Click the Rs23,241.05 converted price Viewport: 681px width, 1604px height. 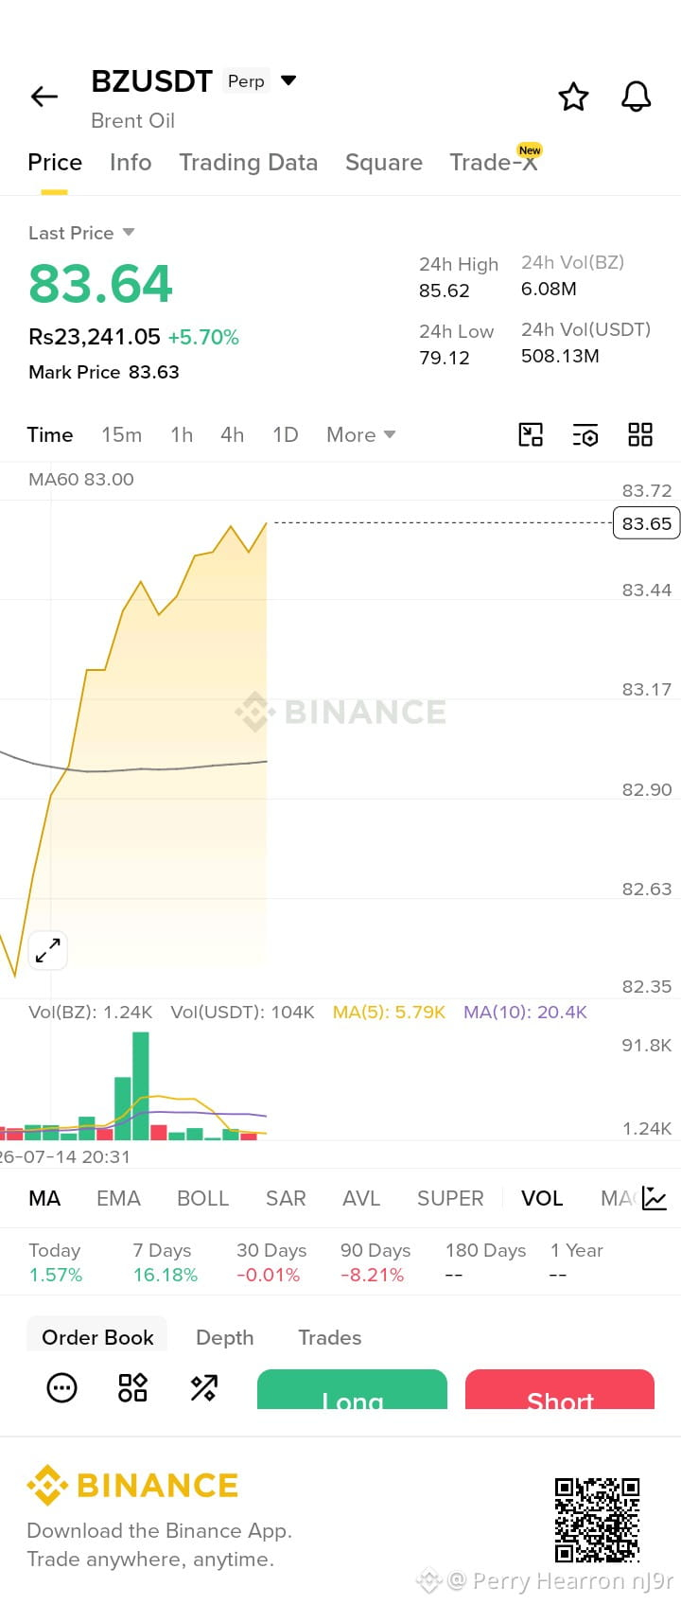pyautogui.click(x=95, y=337)
